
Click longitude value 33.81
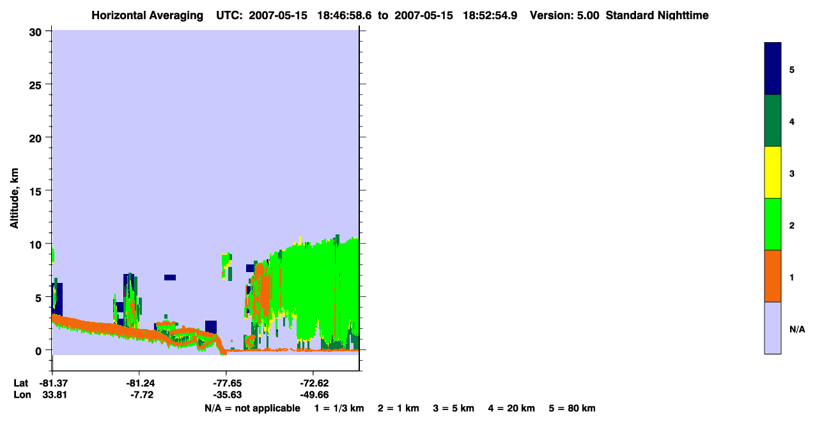pyautogui.click(x=54, y=395)
